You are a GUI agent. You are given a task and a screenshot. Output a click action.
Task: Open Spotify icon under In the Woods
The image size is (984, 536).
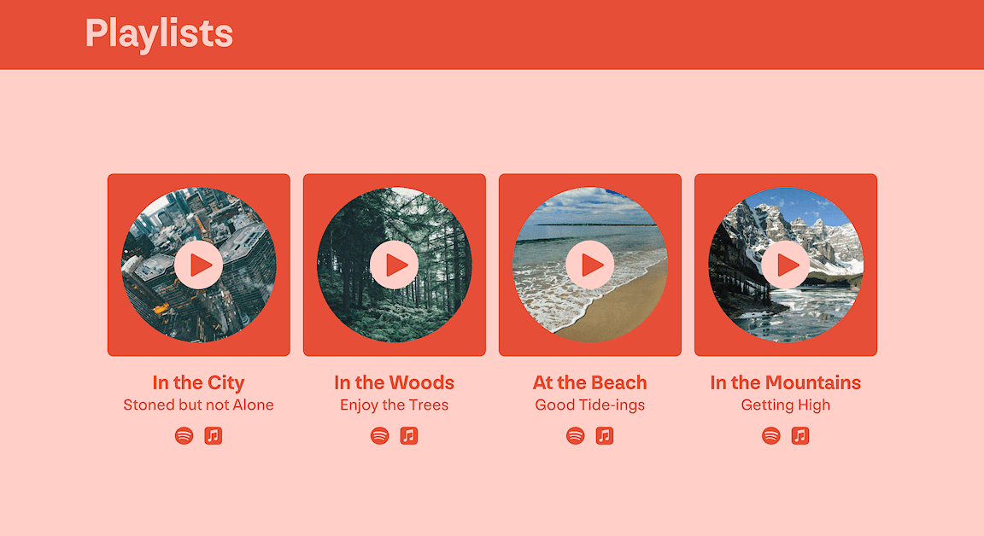coord(379,435)
